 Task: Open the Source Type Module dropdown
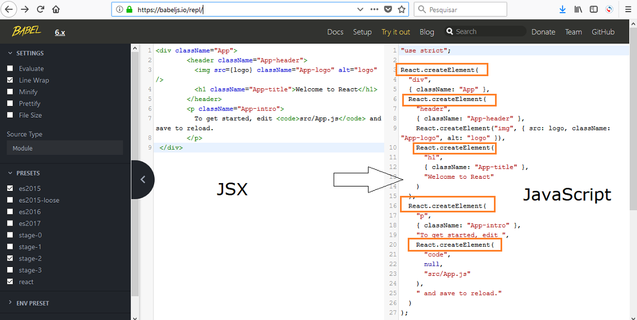[65, 148]
